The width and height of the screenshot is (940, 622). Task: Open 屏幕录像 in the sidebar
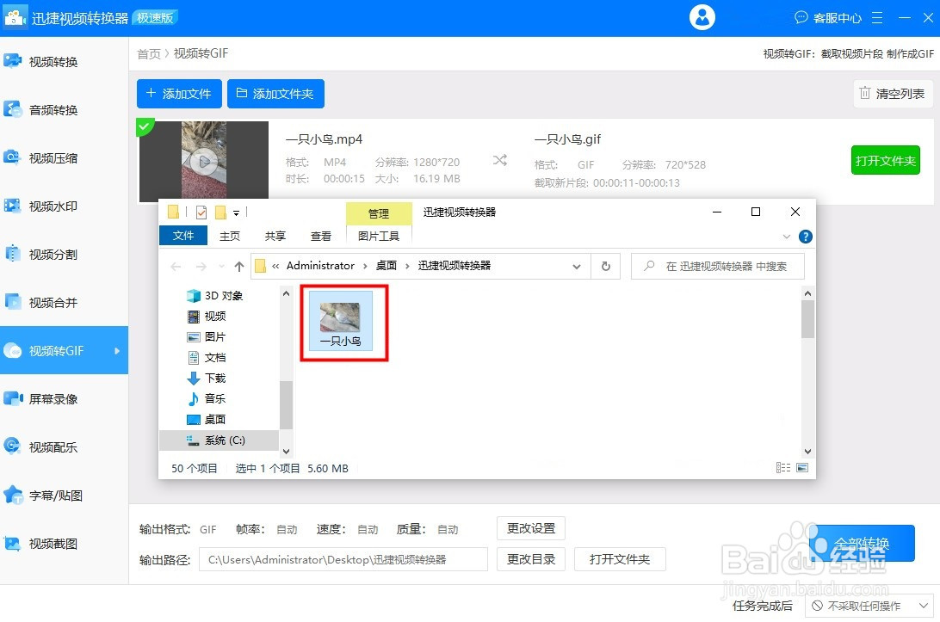coord(64,399)
